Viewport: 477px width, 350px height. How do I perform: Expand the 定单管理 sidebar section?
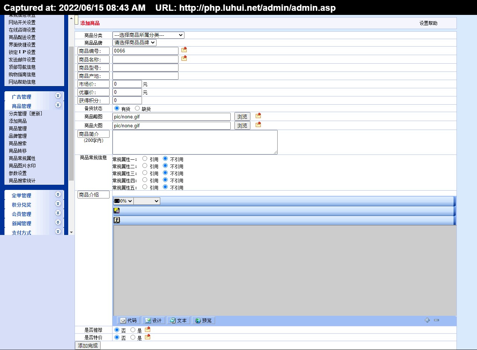[58, 194]
